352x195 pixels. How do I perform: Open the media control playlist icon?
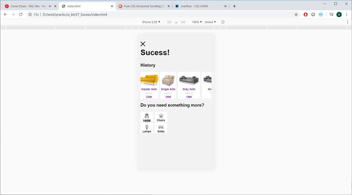331,15
